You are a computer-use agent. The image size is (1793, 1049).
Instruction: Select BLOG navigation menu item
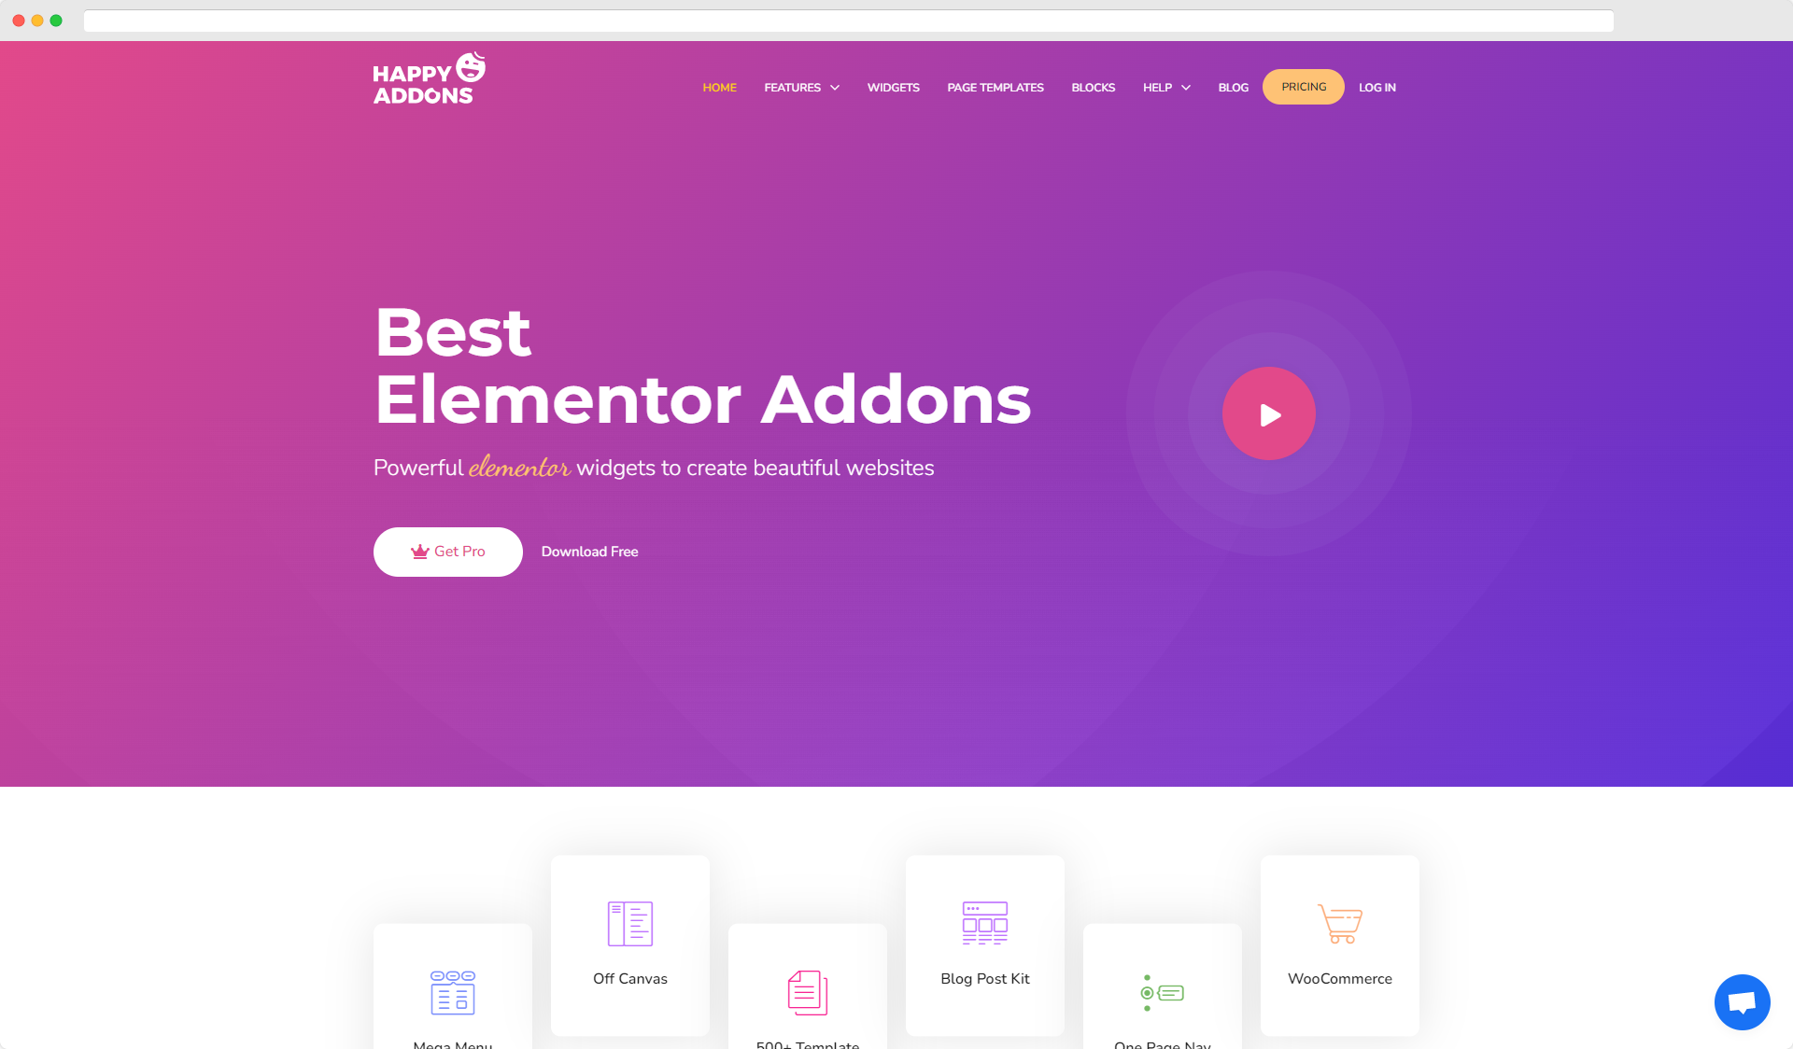[1234, 86]
